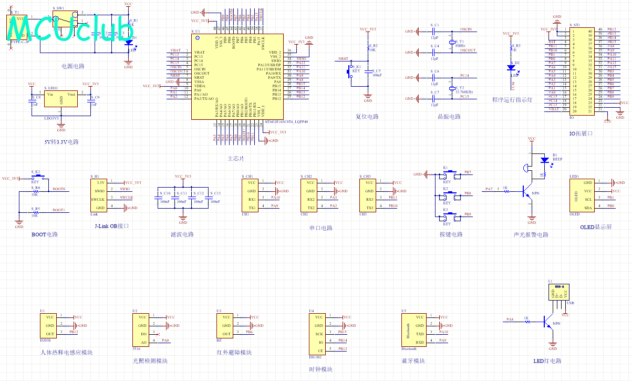The width and height of the screenshot is (632, 381).
Task: Click the S_D2 run indicator LED symbol
Action: point(511,67)
